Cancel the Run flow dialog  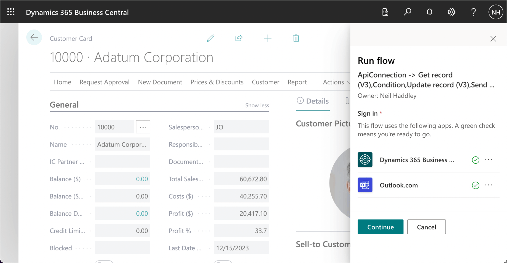point(426,227)
